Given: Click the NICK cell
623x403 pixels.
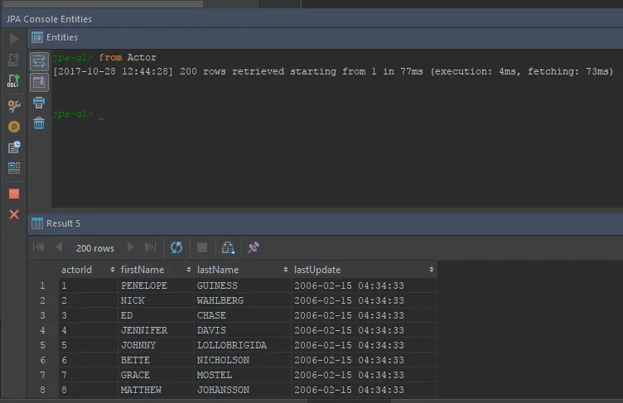Looking at the screenshot, I should (x=156, y=300).
